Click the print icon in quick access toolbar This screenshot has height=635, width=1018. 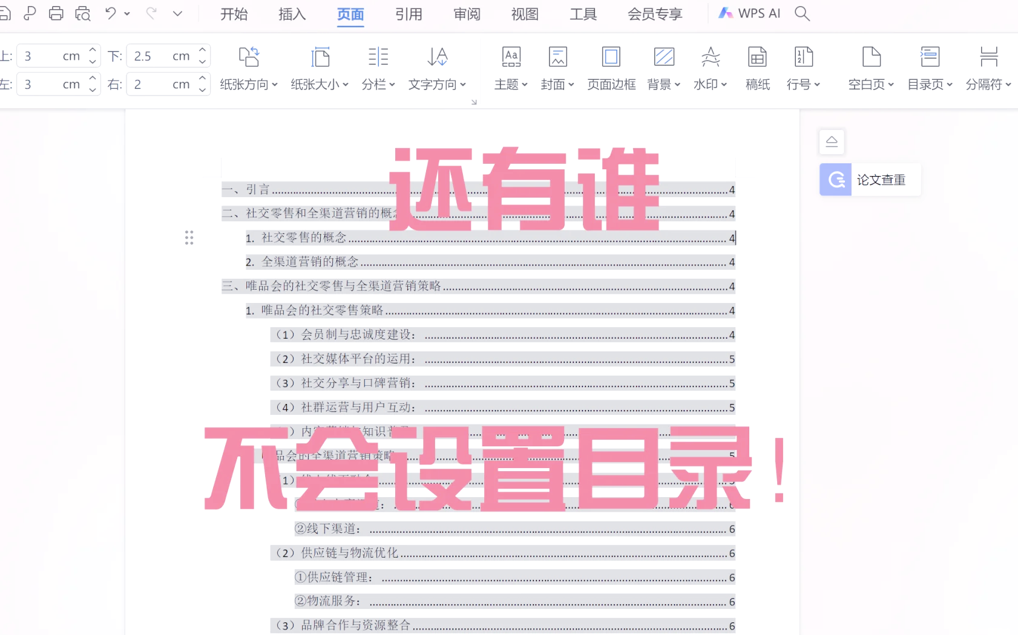click(56, 13)
